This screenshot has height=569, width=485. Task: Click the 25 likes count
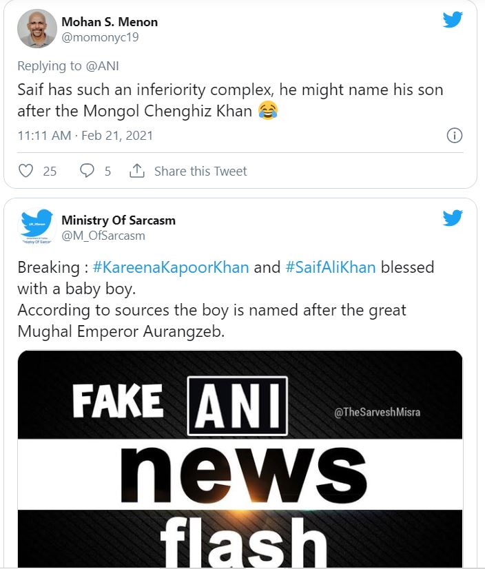50,171
